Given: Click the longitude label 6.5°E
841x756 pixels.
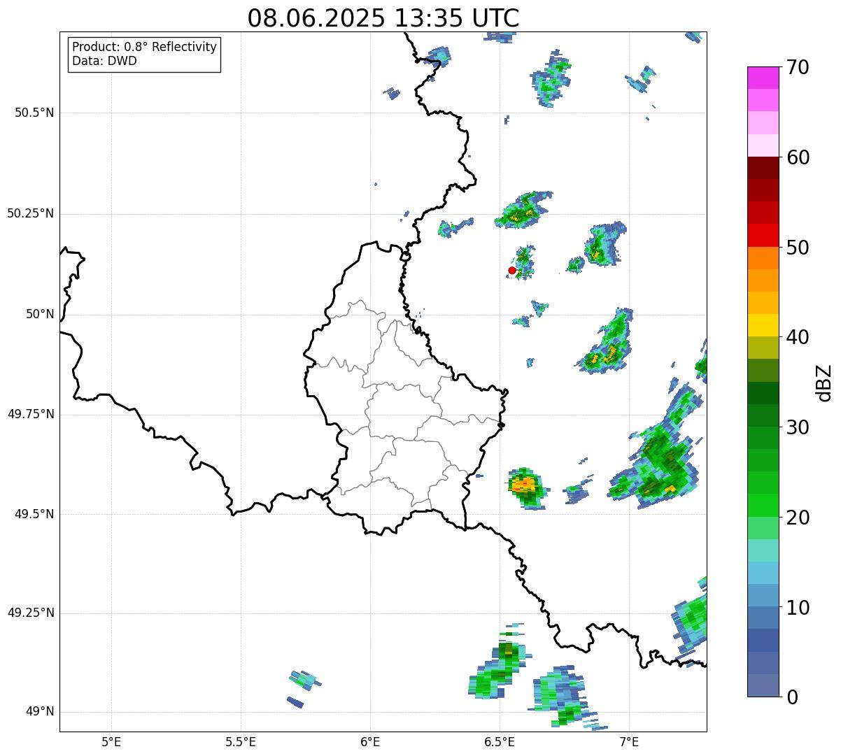Looking at the screenshot, I should tap(500, 741).
